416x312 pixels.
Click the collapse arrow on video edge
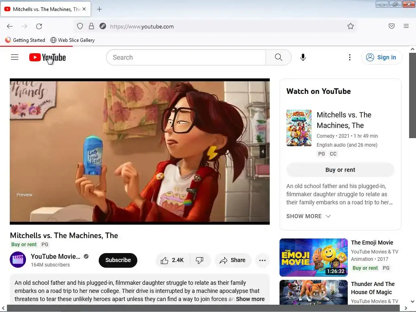click(x=263, y=152)
